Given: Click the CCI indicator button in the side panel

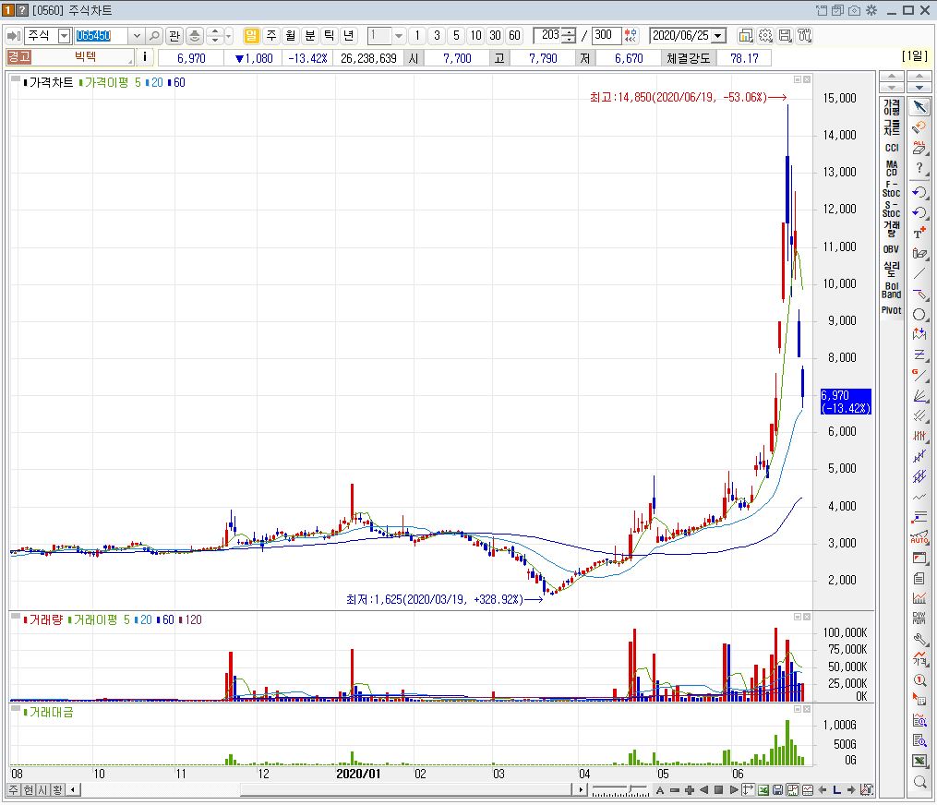Looking at the screenshot, I should point(890,148).
